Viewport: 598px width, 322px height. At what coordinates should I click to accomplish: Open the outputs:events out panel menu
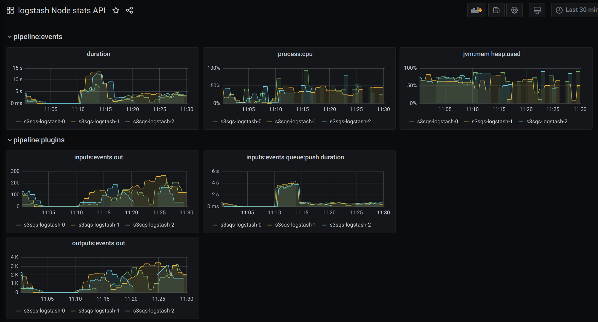point(99,243)
